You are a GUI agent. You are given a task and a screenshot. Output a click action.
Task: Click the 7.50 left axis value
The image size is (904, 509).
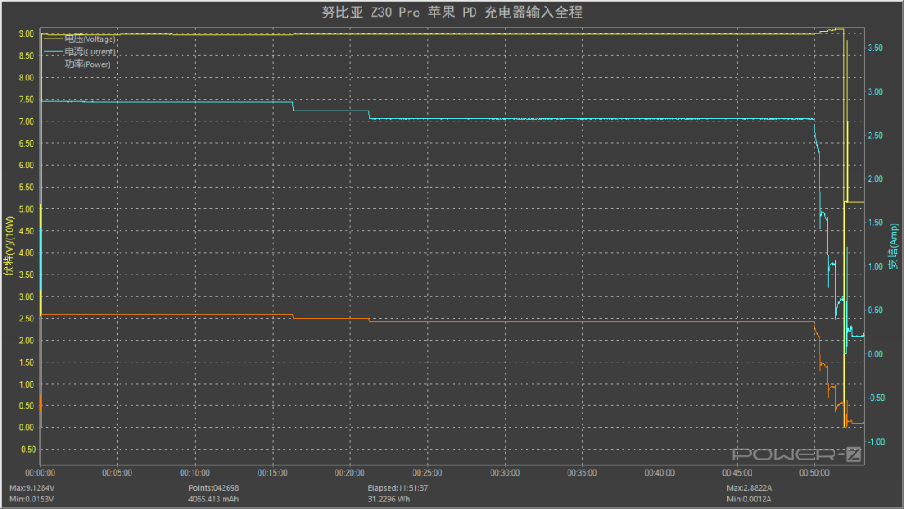click(x=27, y=100)
